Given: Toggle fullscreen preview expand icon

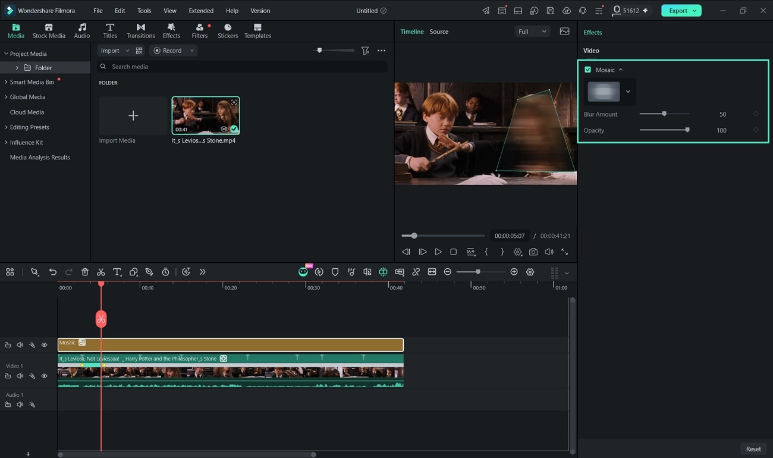Looking at the screenshot, I should click(x=564, y=252).
